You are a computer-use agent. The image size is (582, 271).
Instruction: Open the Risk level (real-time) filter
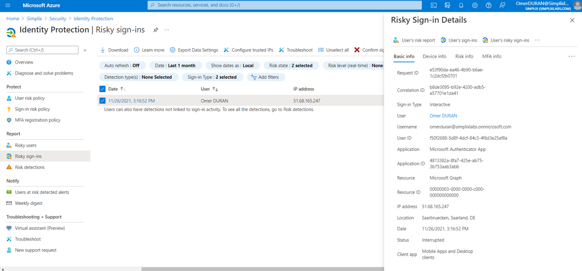coord(353,65)
